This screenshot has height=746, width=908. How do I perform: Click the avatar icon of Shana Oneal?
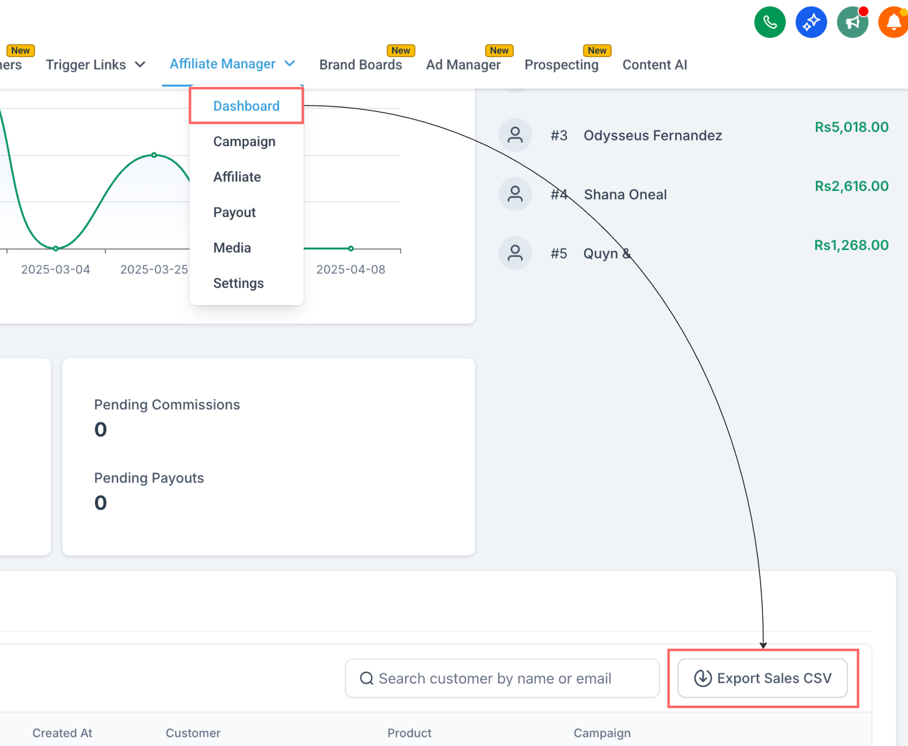(x=515, y=194)
